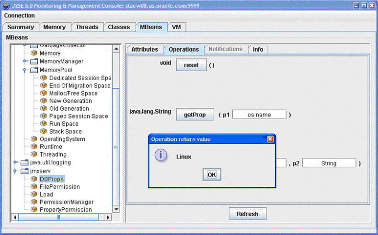Click the Refresh button
Image resolution: width=378 pixels, height=235 pixels.
tap(247, 214)
